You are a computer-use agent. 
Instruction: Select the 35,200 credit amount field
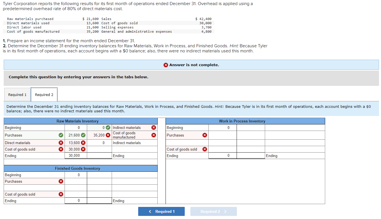coord(99,135)
